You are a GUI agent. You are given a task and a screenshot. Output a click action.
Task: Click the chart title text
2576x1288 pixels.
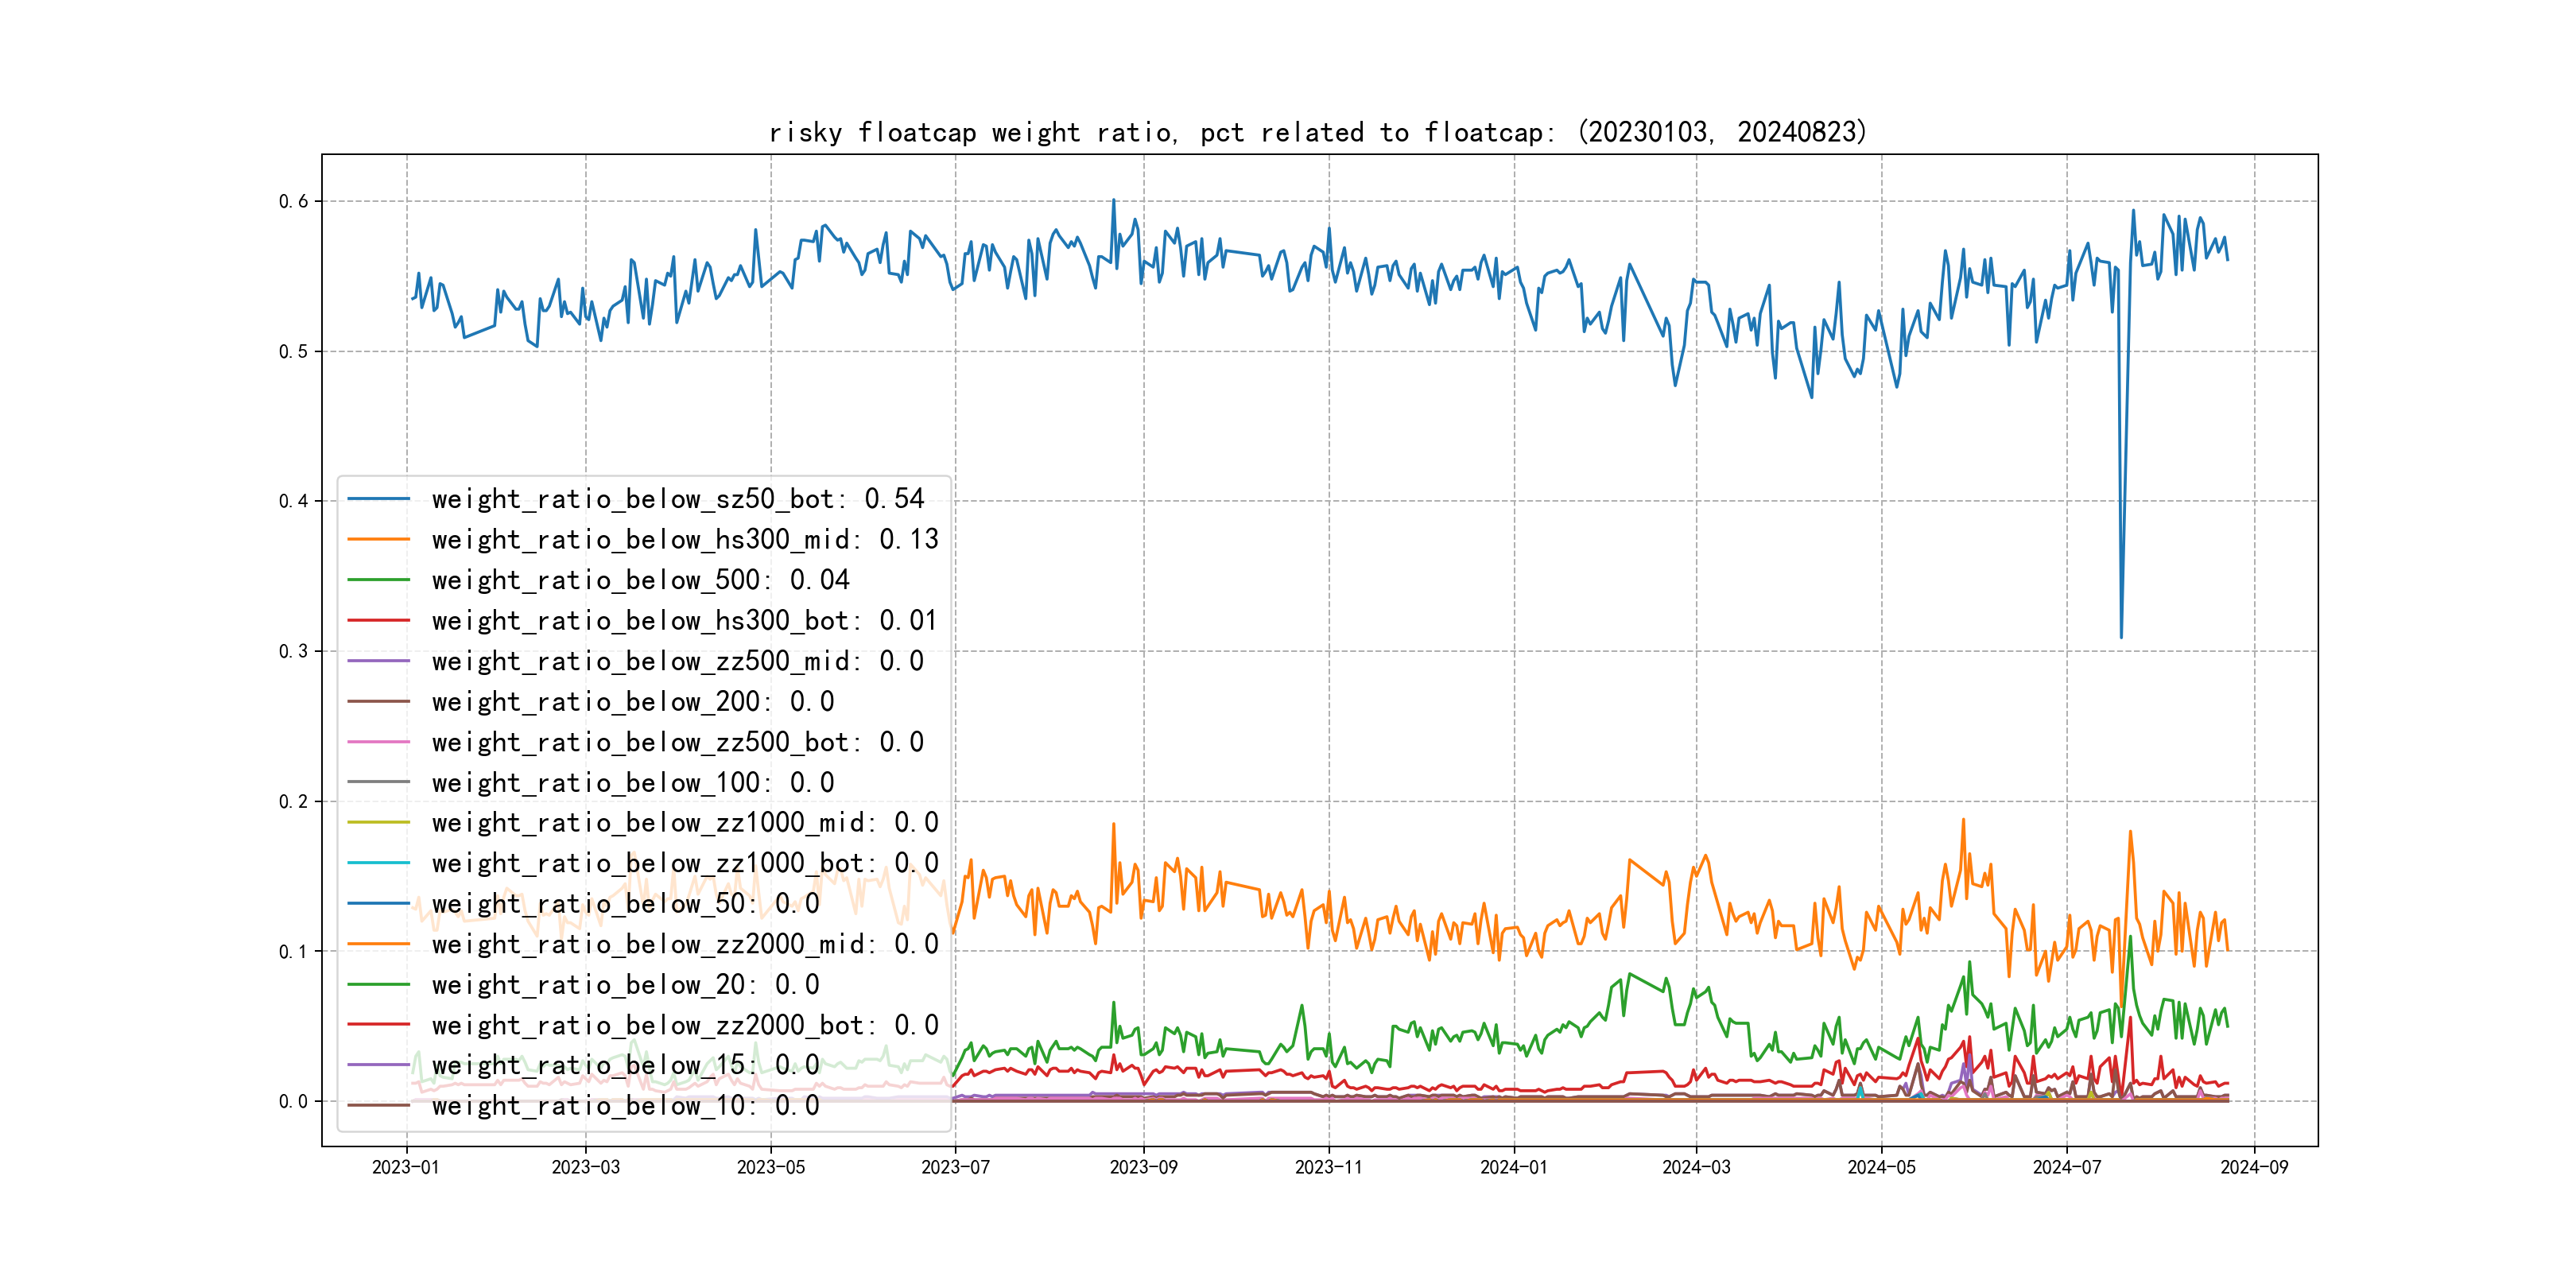pos(1317,132)
